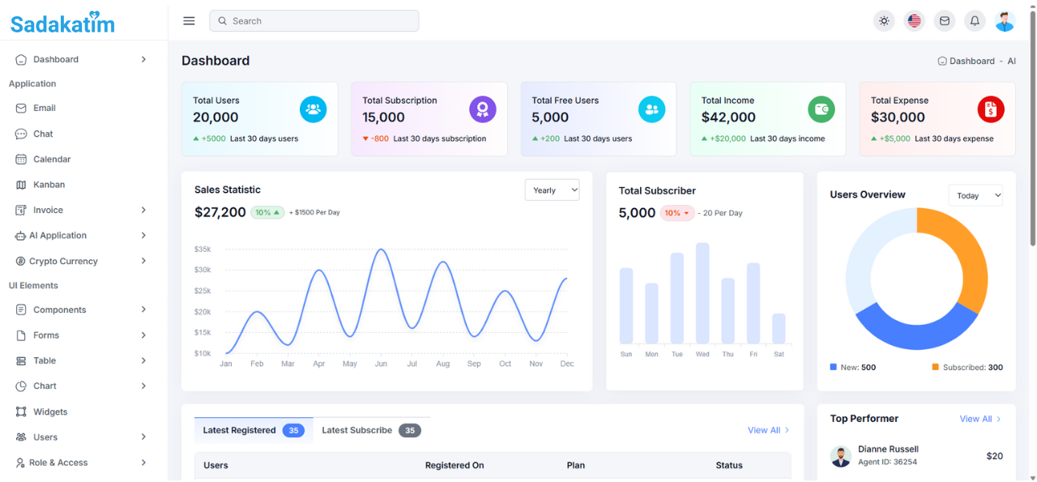Viewport: 1037px width, 482px height.
Task: Click View All link above users table
Action: tap(767, 430)
